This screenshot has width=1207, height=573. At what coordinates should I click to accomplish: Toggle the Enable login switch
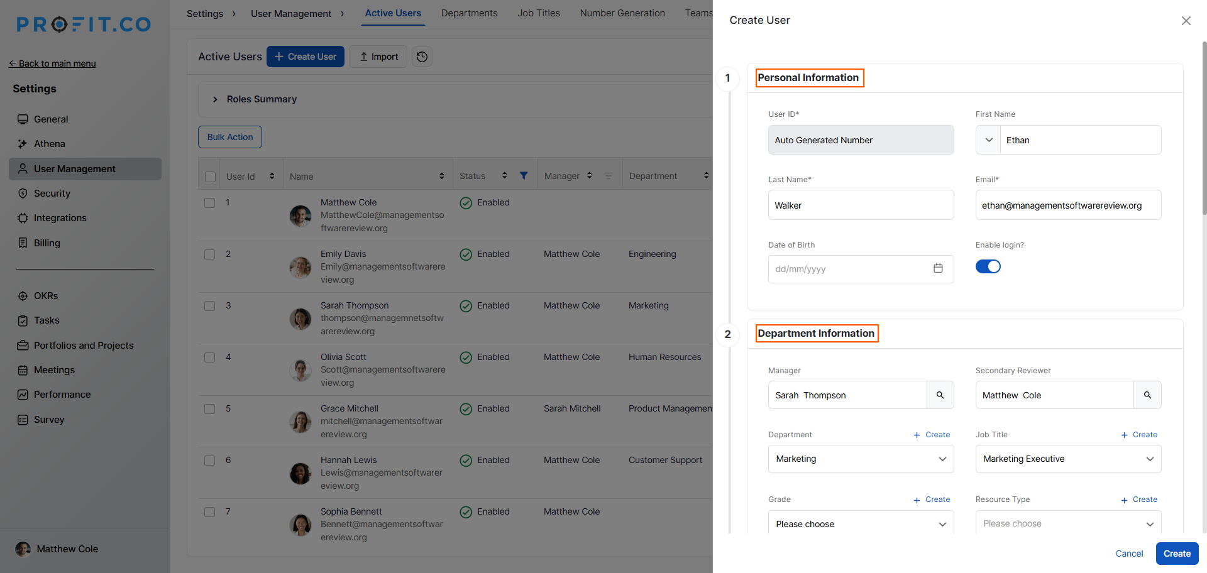pyautogui.click(x=988, y=266)
